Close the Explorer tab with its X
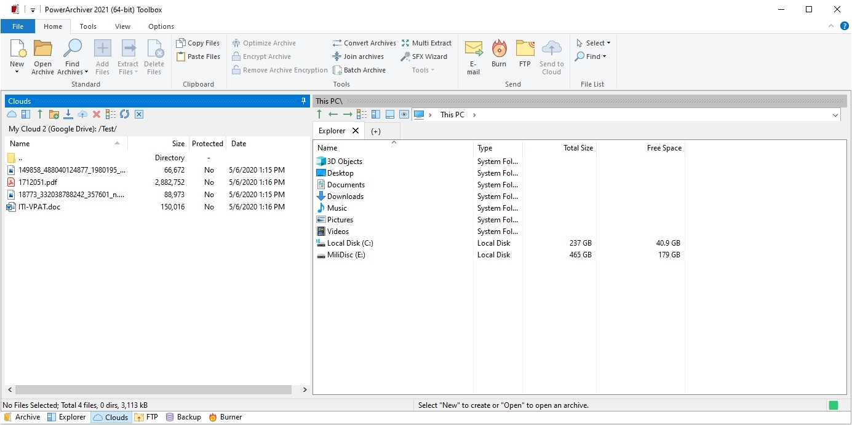The width and height of the screenshot is (852, 425). [x=356, y=131]
